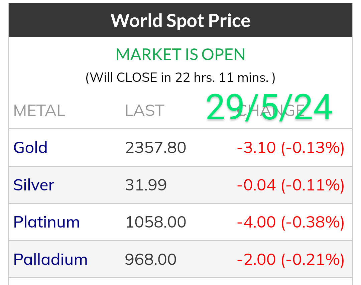Click Silver's -0.04 (-0.11%) change

pos(290,185)
